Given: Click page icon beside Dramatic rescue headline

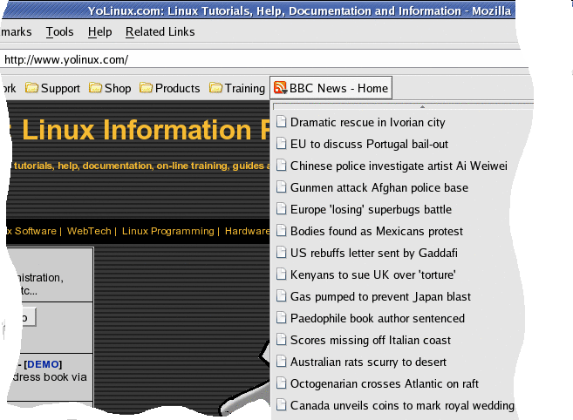Looking at the screenshot, I should (x=281, y=122).
